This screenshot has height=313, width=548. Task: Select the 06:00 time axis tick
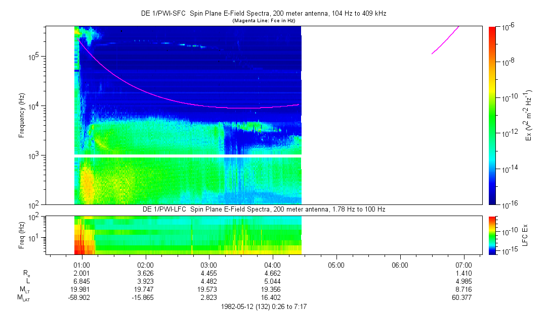pyautogui.click(x=400, y=265)
